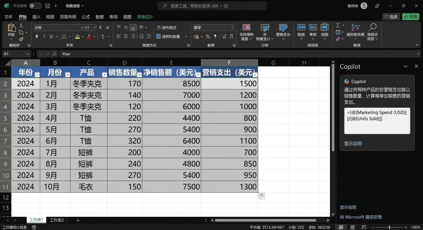Viewport: 423px width, 230px height.
Task: Apply the percent style with the % icon
Action: 208,37
